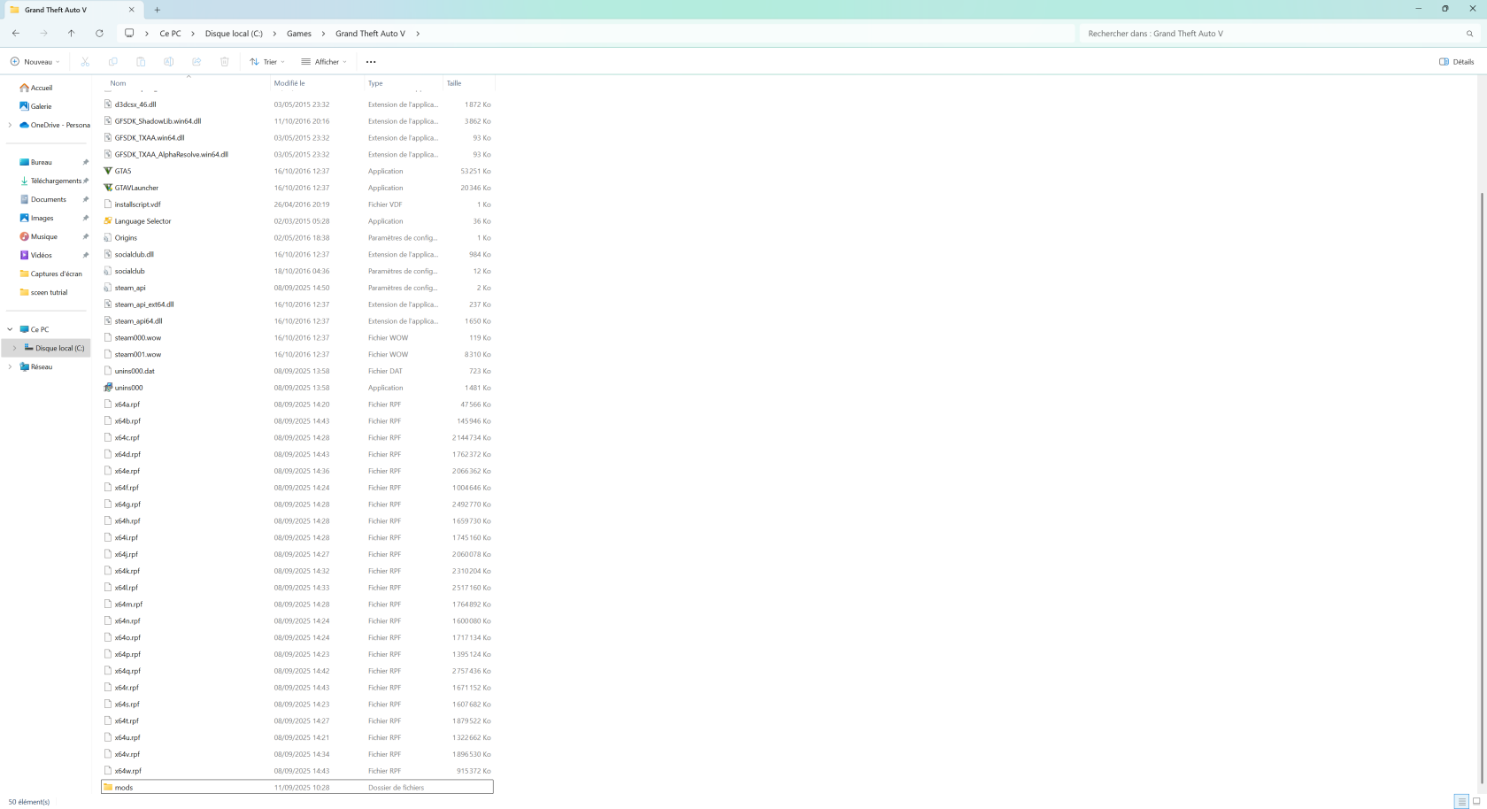This screenshot has height=809, width=1487.
Task: Click the delete trash icon in toolbar
Action: point(225,62)
